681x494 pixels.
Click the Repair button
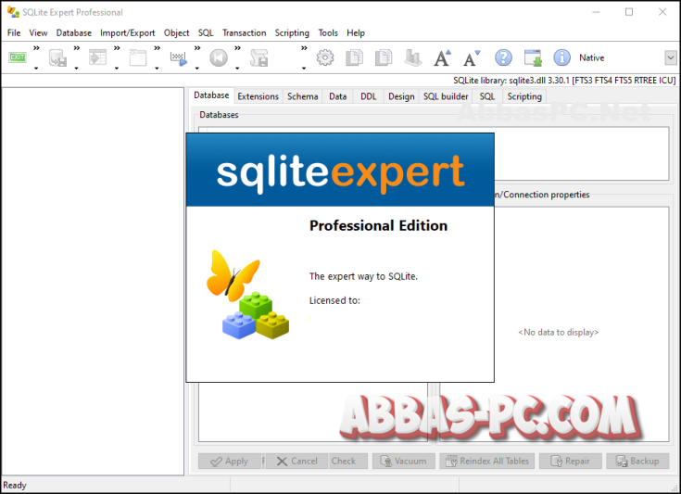coord(570,461)
